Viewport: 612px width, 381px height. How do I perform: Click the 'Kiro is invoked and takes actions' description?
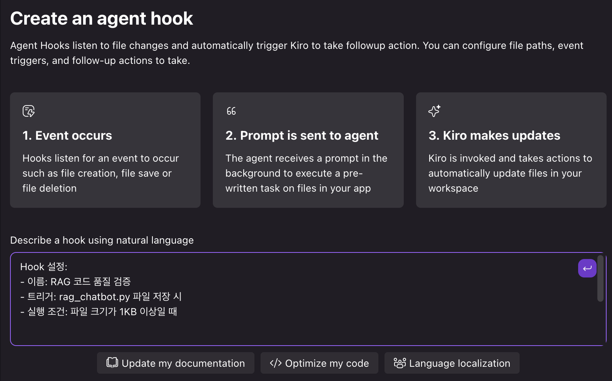510,173
